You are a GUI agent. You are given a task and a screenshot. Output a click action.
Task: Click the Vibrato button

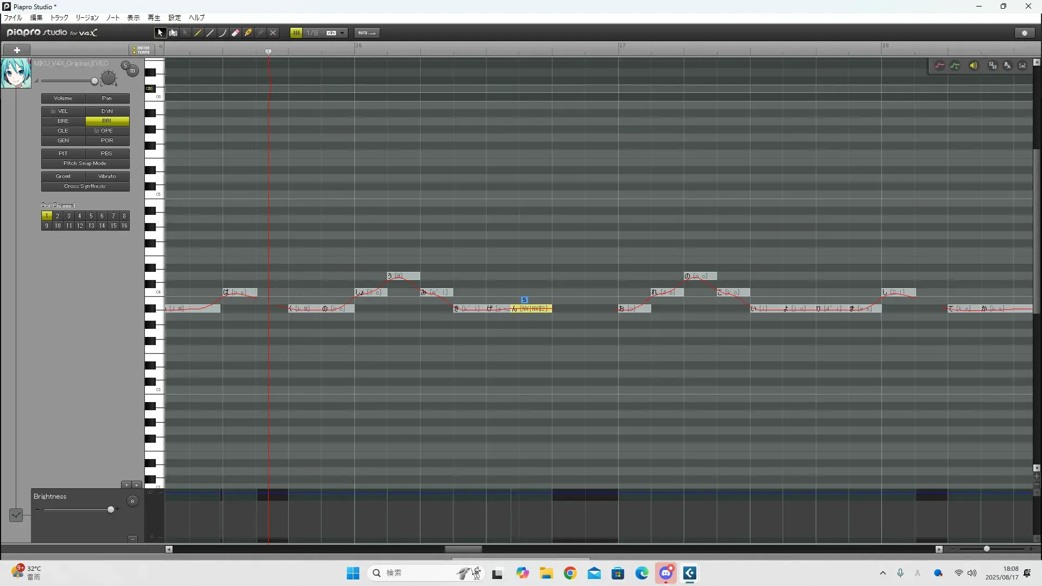(107, 176)
